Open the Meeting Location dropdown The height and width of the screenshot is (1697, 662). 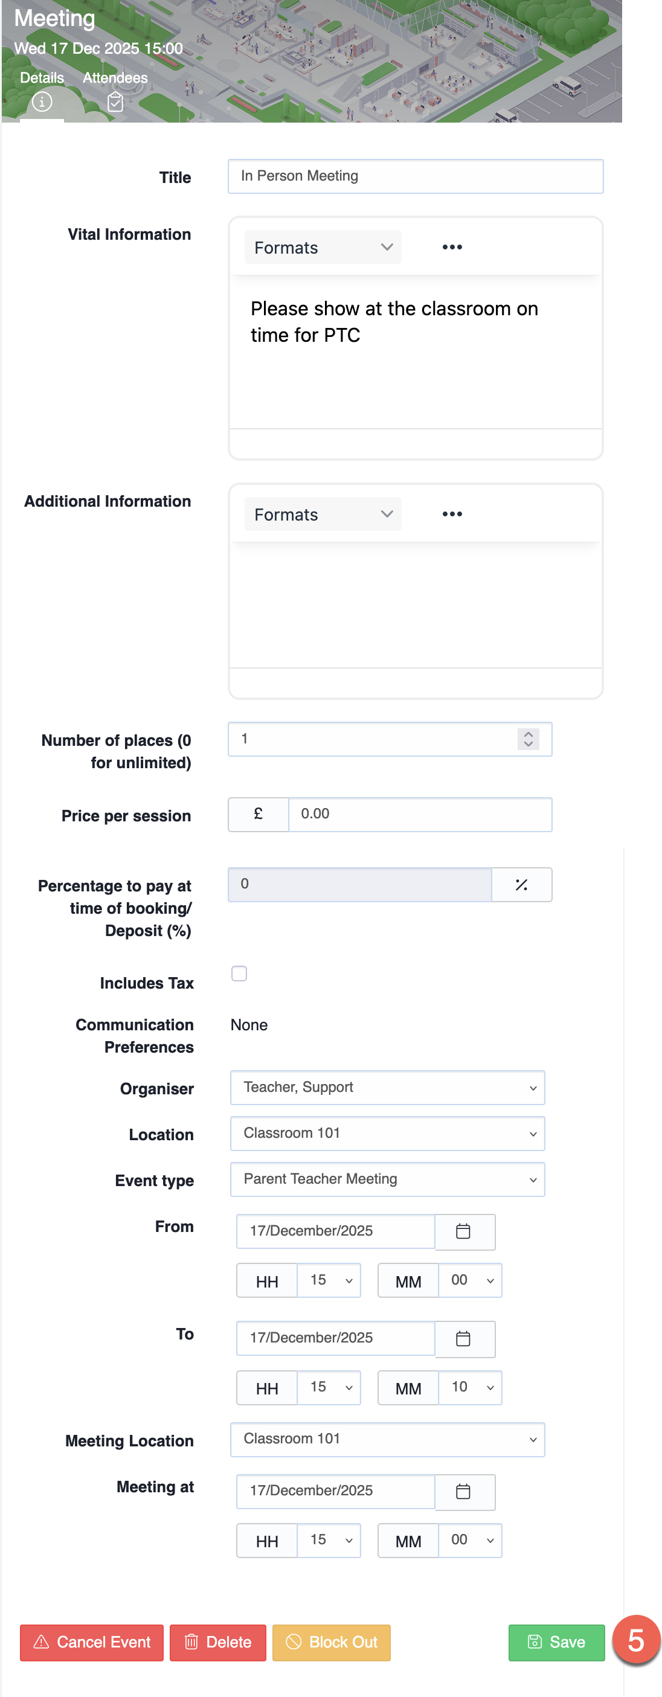[x=387, y=1439]
